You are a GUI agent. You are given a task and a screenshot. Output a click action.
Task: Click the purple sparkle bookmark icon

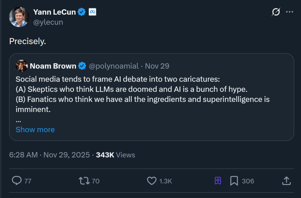coord(218,181)
